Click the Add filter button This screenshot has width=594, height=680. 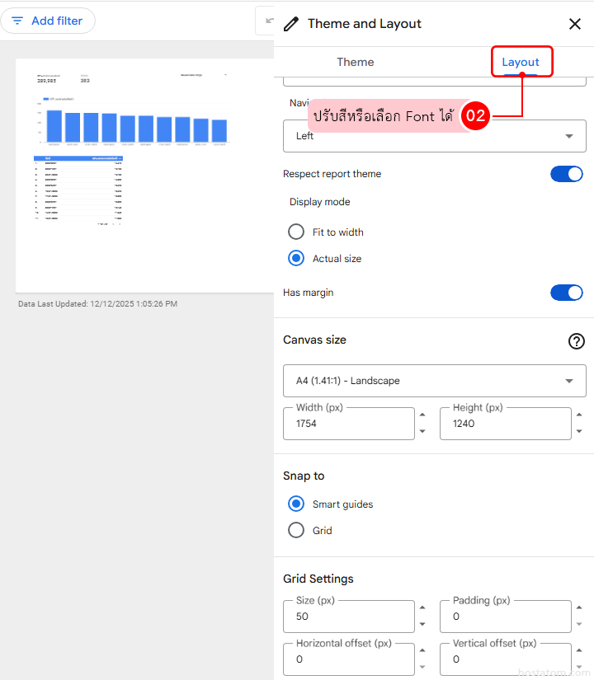click(x=48, y=21)
